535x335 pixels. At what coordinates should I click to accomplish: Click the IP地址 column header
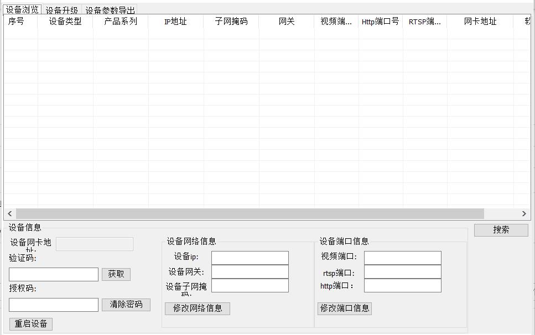(x=176, y=22)
